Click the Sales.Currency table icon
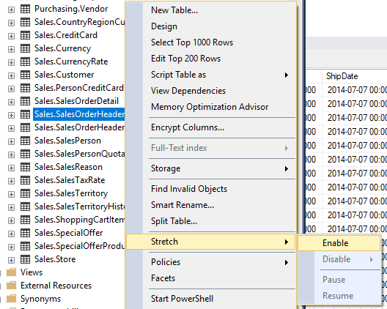 coord(25,48)
